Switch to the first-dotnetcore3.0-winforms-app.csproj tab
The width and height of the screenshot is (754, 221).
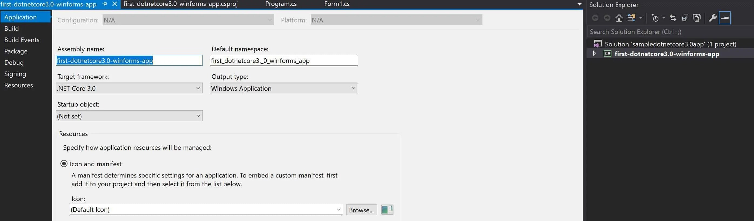(x=181, y=4)
